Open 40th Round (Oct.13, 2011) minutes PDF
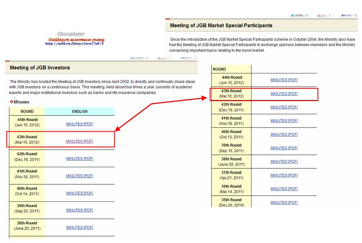This screenshot has width=362, height=243. [x=284, y=135]
